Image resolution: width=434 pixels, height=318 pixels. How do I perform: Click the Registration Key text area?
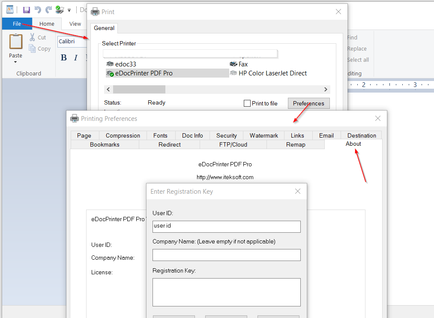[226, 292]
